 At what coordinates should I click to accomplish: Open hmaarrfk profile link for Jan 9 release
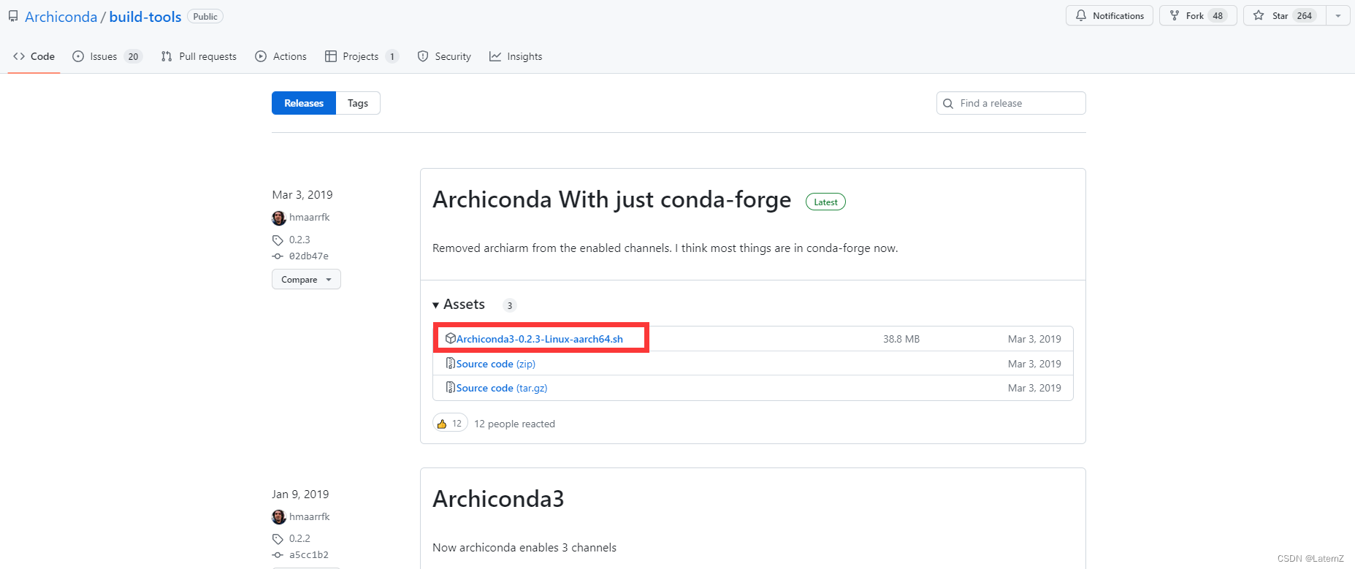click(310, 516)
